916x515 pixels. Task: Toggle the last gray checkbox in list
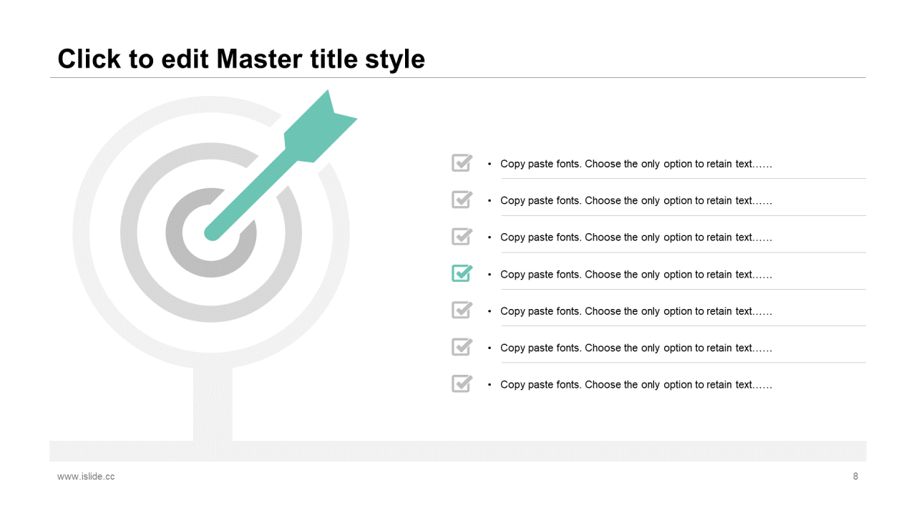coord(462,383)
